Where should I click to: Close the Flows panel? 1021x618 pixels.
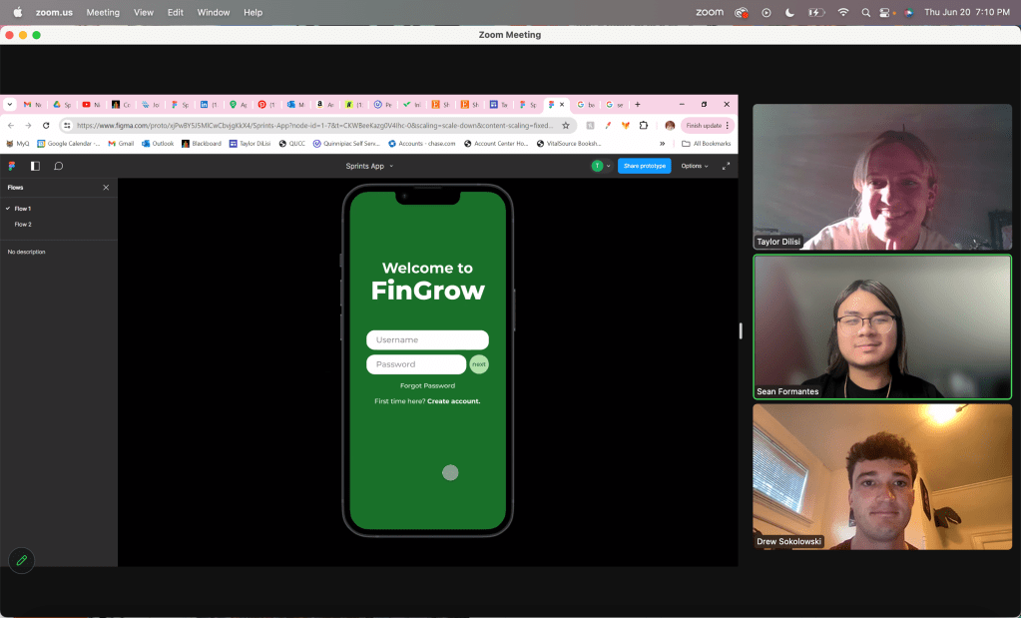click(106, 188)
